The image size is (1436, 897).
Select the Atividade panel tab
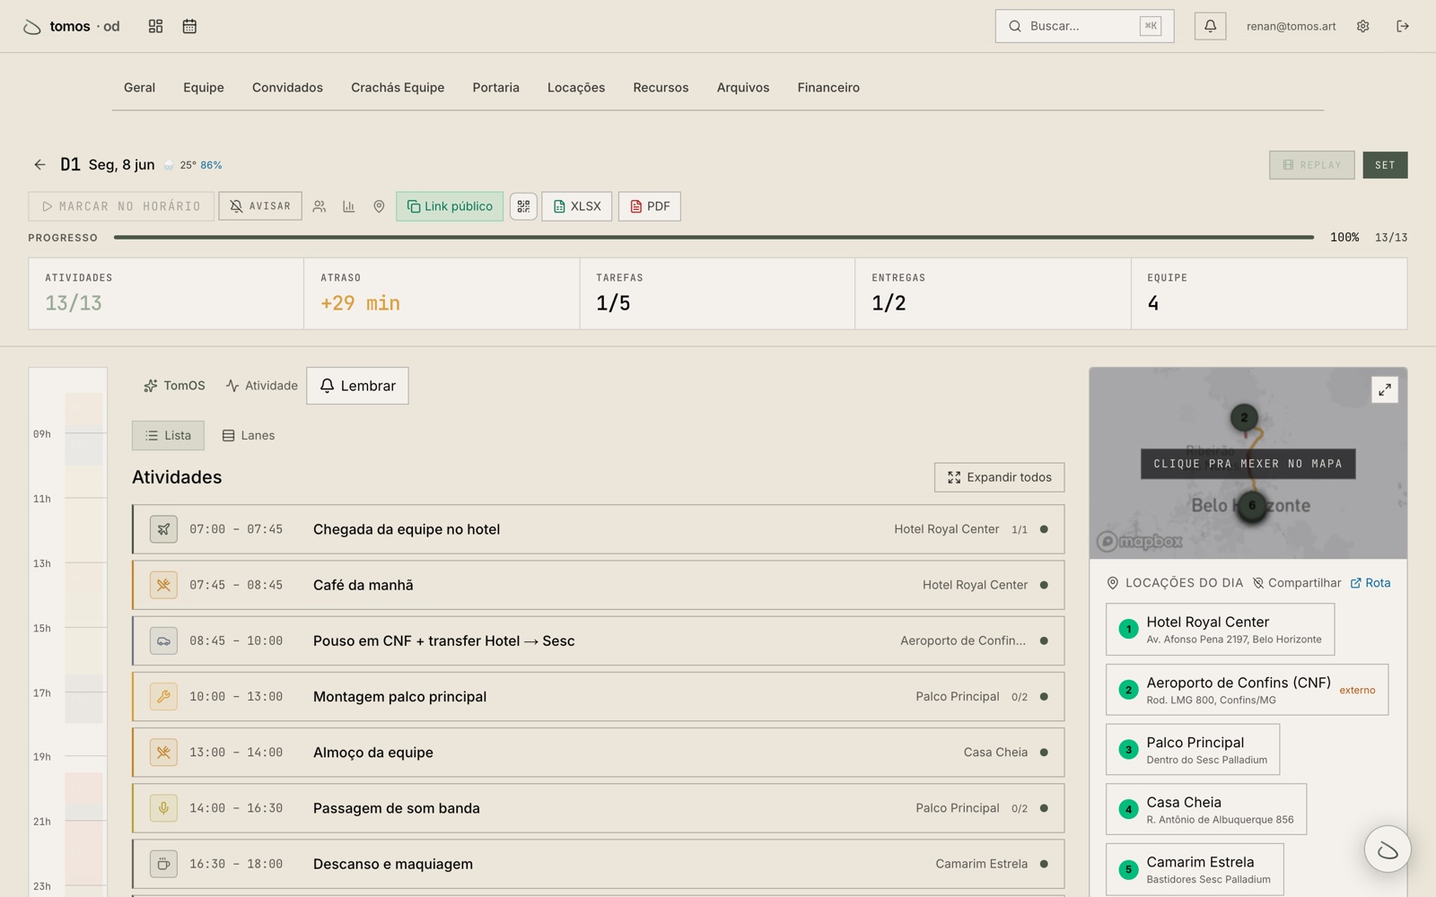click(x=261, y=386)
